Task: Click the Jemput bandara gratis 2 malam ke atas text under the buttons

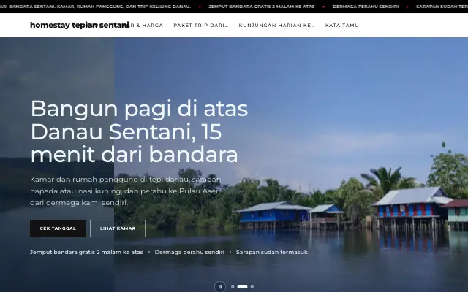Action: tap(86, 252)
